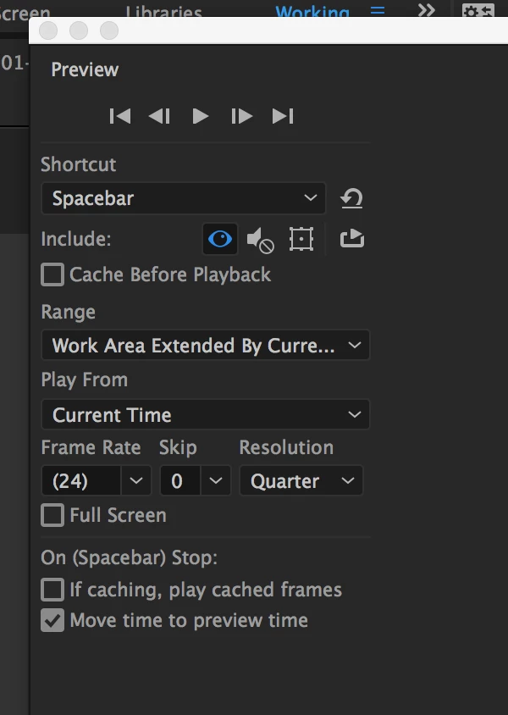508x715 pixels.
Task: Uncheck Move time to preview time
Action: [52, 621]
